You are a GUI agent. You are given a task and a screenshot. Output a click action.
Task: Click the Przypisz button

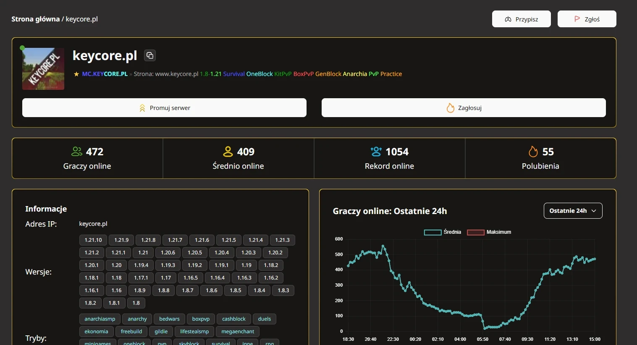[521, 19]
